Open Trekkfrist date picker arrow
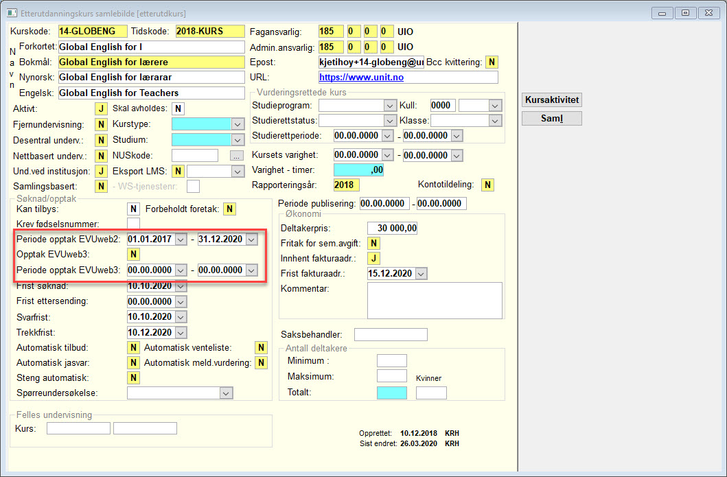This screenshot has width=727, height=477. 181,332
